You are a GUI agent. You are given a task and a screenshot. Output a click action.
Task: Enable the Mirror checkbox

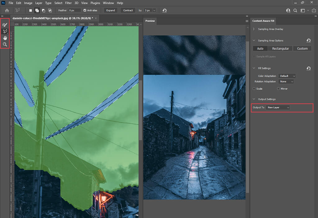(278, 89)
